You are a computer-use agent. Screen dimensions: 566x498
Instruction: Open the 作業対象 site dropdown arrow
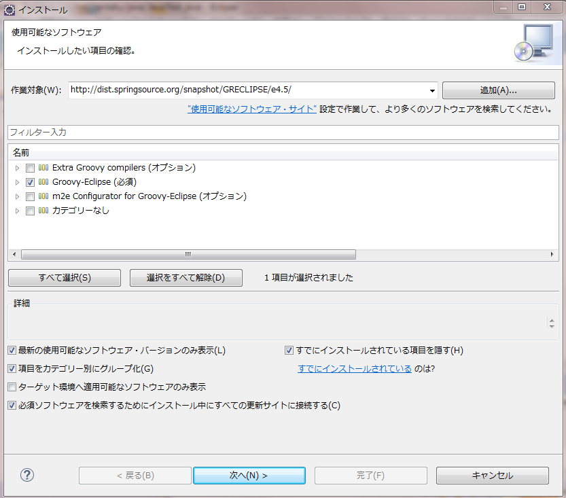pos(432,90)
